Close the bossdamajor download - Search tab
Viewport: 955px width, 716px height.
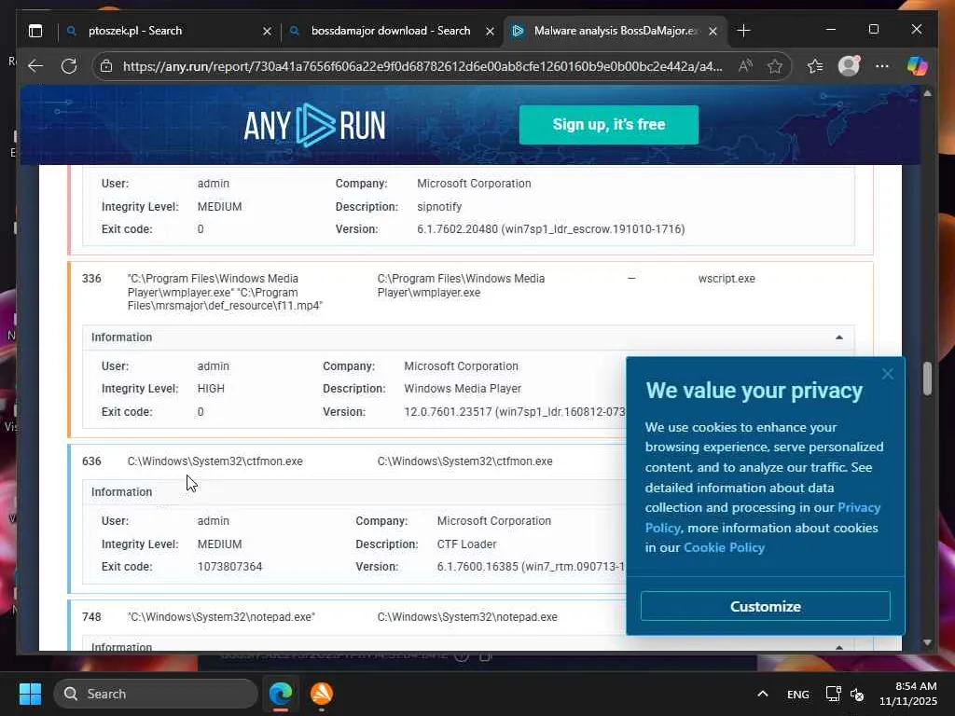tap(490, 31)
